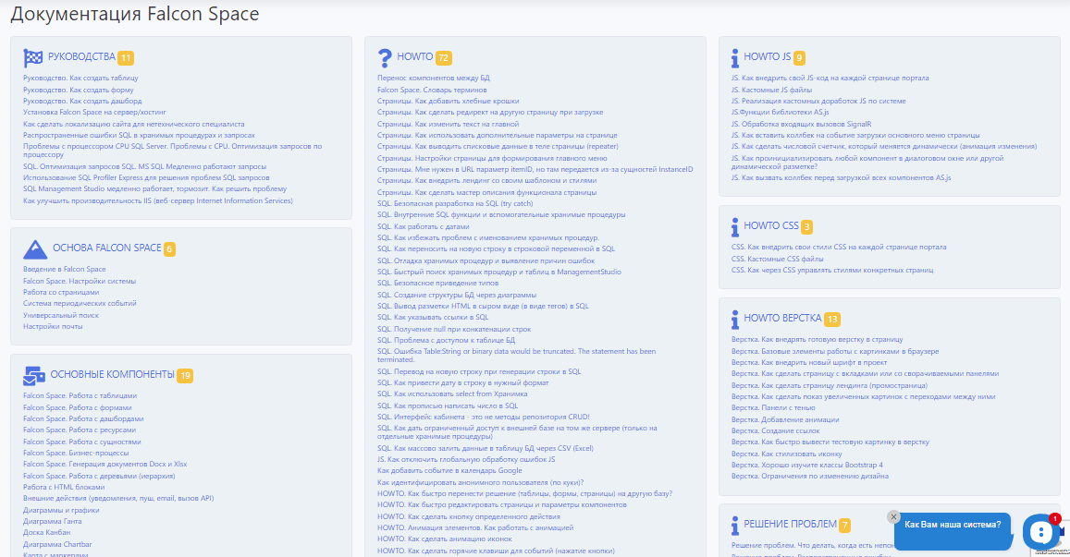Open 'CSS. Как внедрить свои стили CSS' link

(839, 248)
